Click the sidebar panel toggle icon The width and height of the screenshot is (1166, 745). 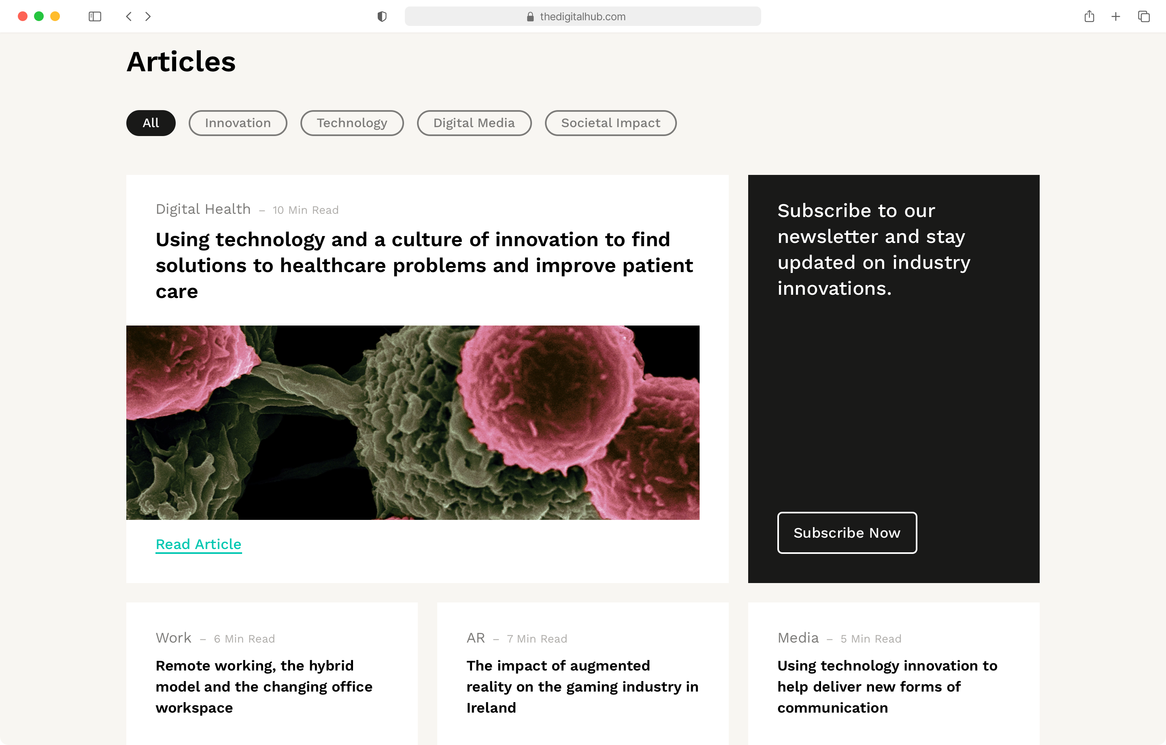pos(95,16)
